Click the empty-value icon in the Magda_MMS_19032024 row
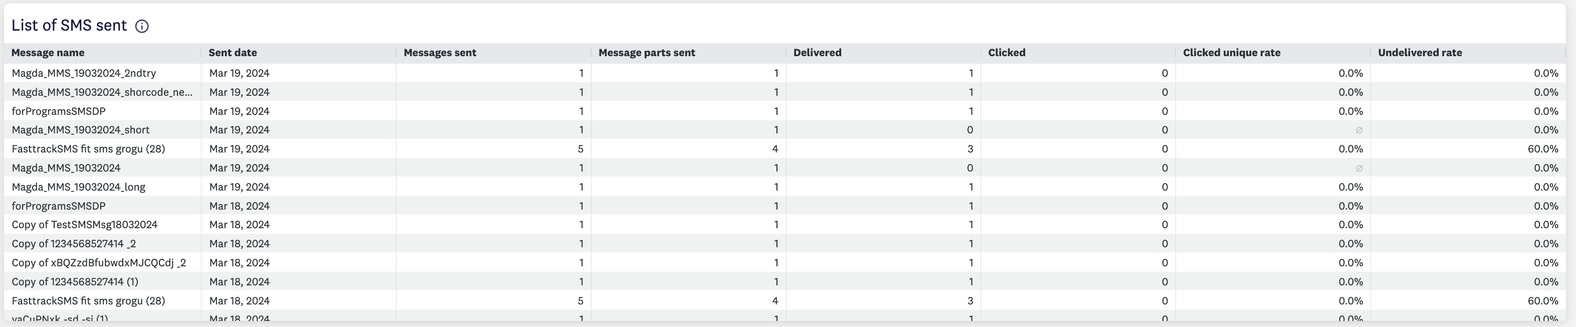 [x=1359, y=168]
